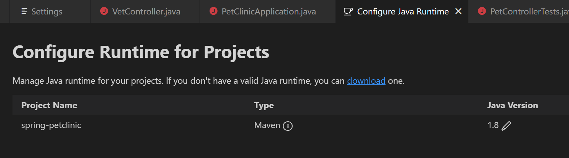
Task: Open PetControllerTests.java tab
Action: click(519, 11)
